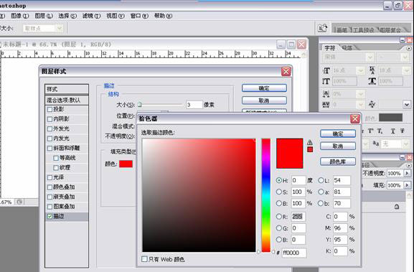
Task: Enable the 渐变叠加 gradient overlay checkbox
Action: [50, 197]
